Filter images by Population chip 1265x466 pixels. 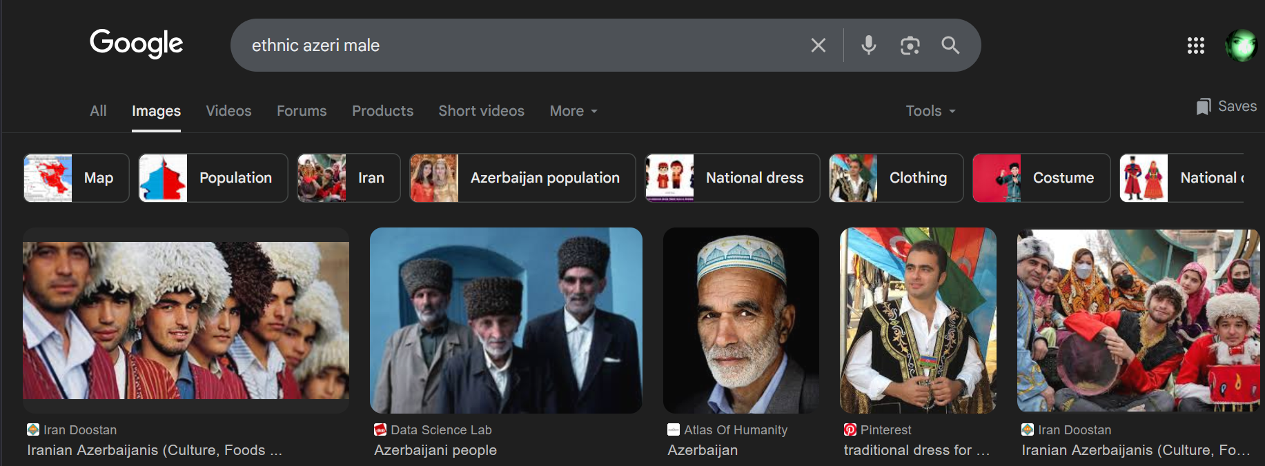click(213, 178)
